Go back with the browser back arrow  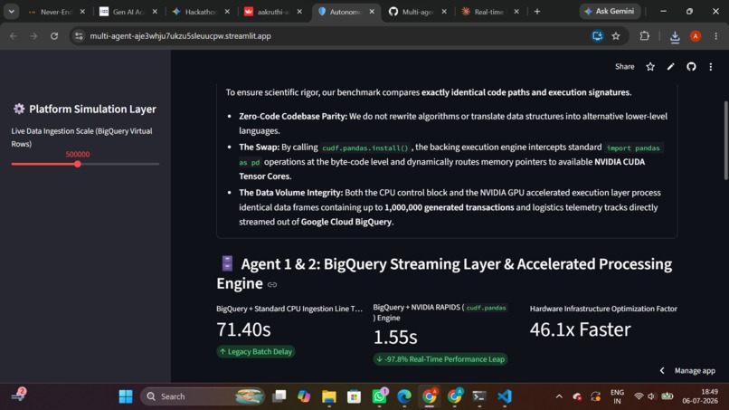pos(13,36)
